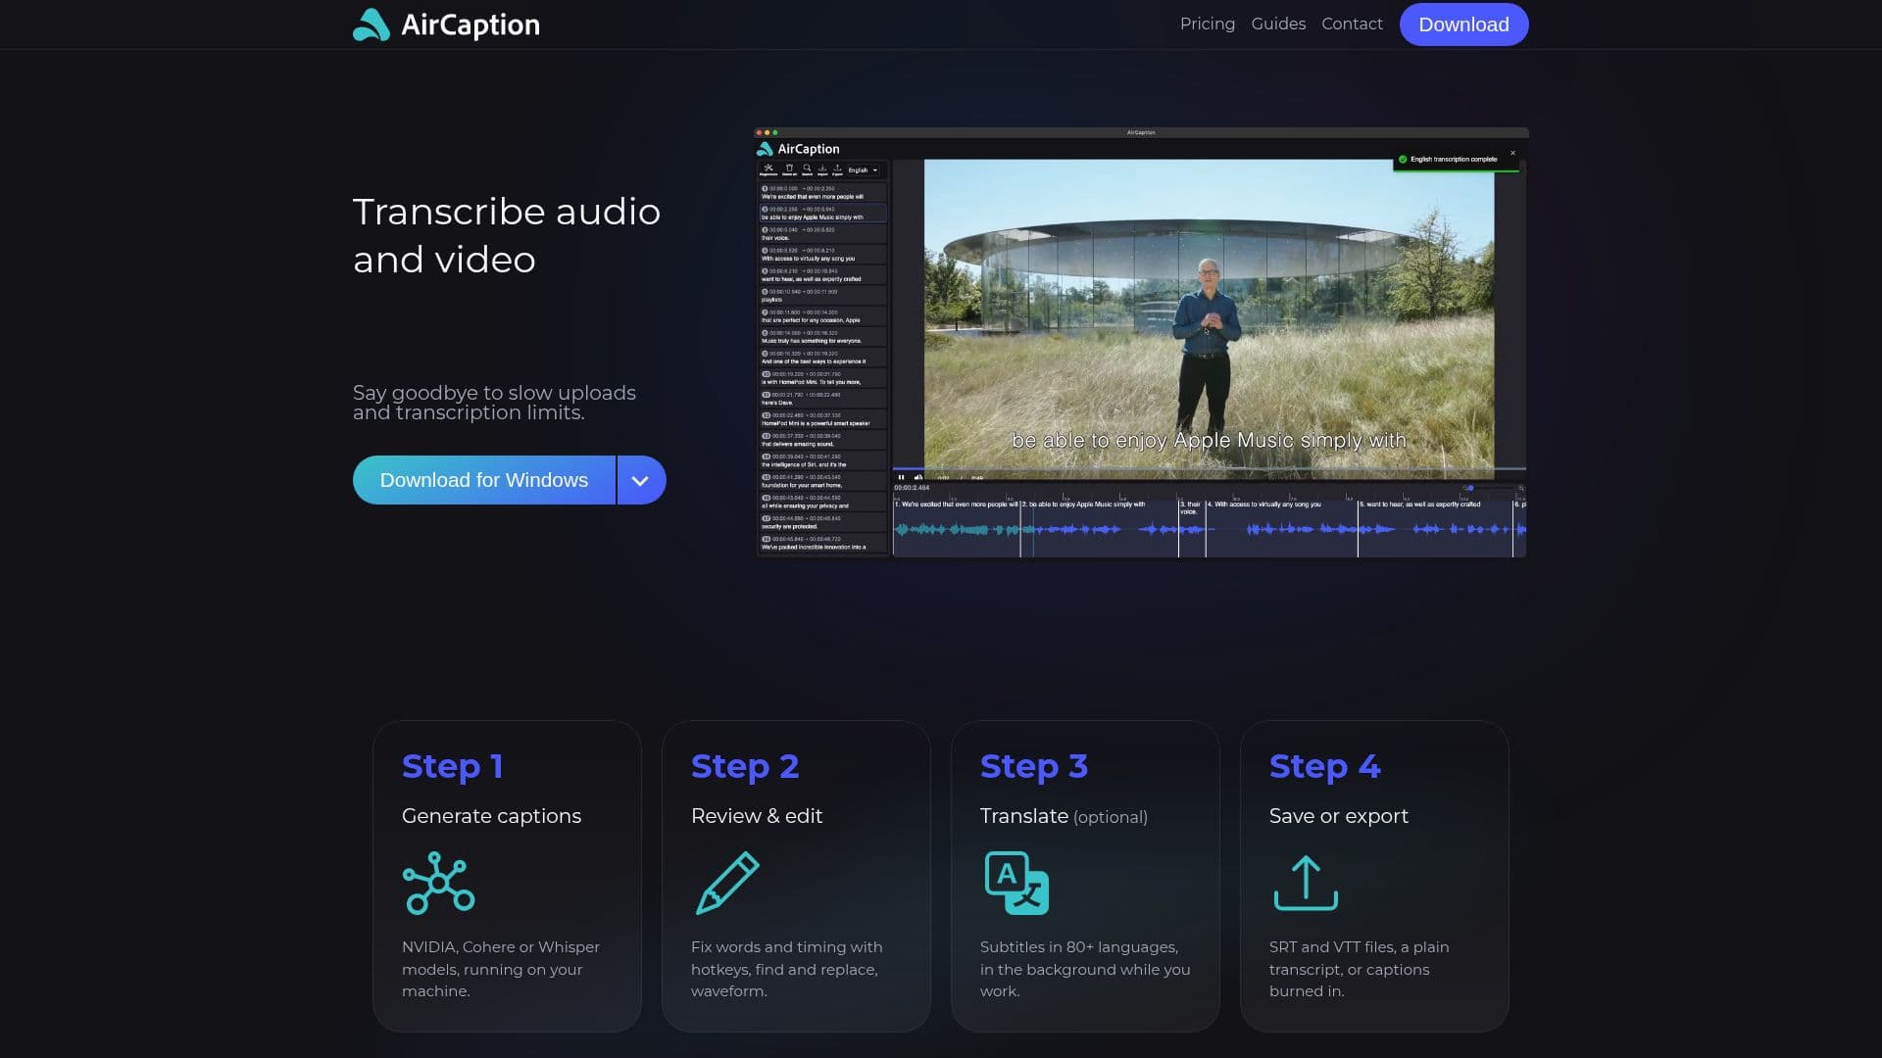This screenshot has width=1882, height=1058.
Task: Select caption row "be able to enjoy Apple Music simply with"
Action: click(823, 213)
